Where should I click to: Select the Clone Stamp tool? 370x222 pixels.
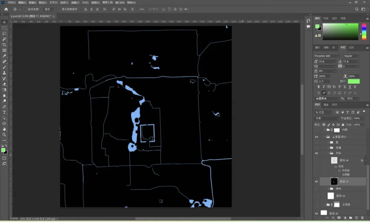[4, 73]
